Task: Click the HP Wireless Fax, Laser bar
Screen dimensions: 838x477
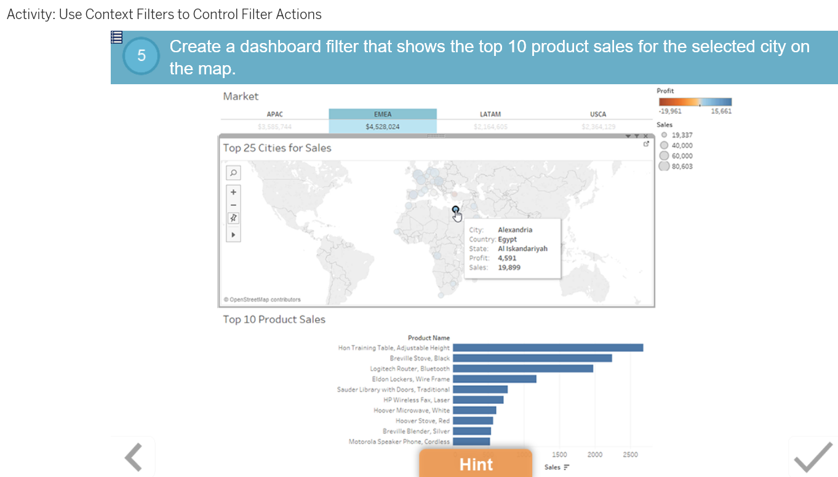Action: coord(478,400)
